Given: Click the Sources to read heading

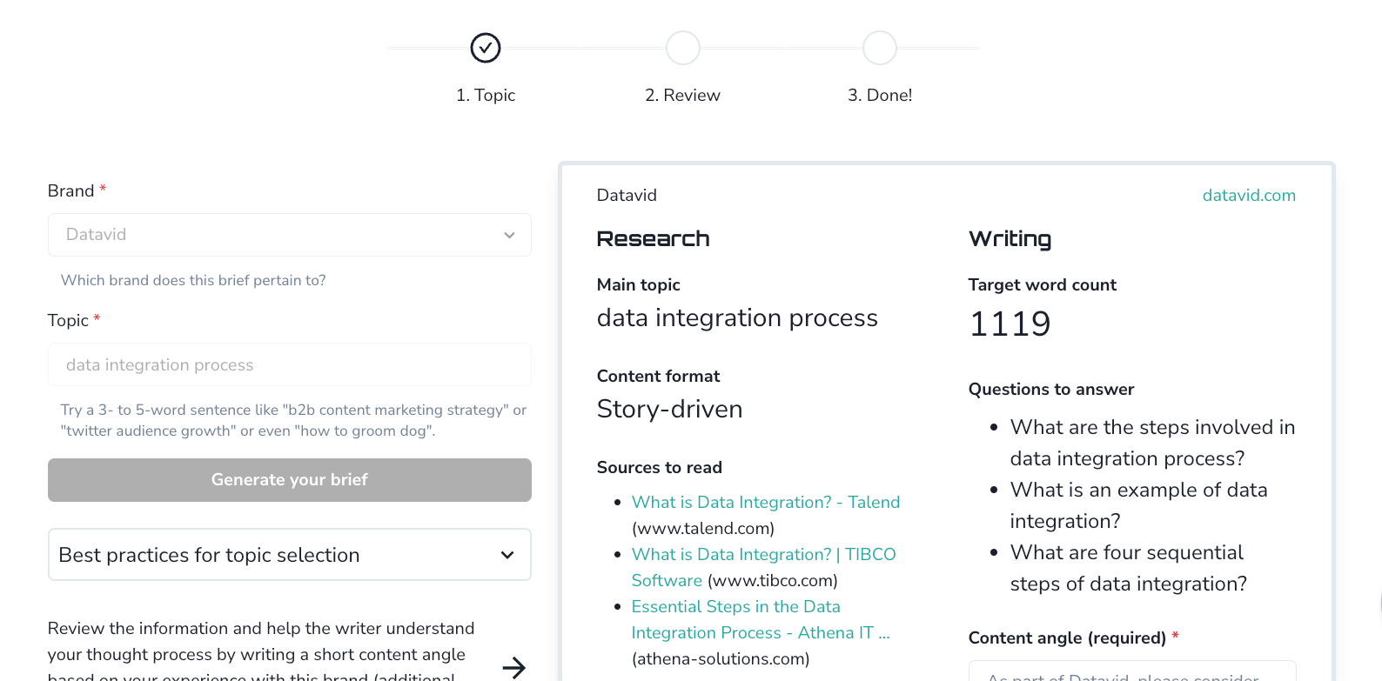Looking at the screenshot, I should [660, 467].
